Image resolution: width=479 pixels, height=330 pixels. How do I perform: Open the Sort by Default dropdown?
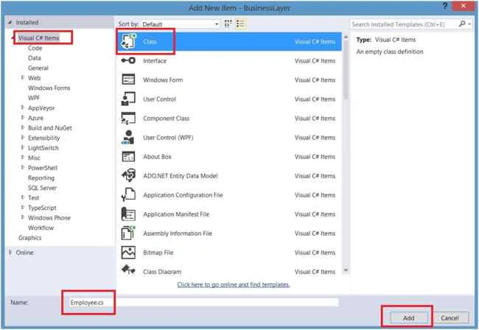click(x=181, y=24)
